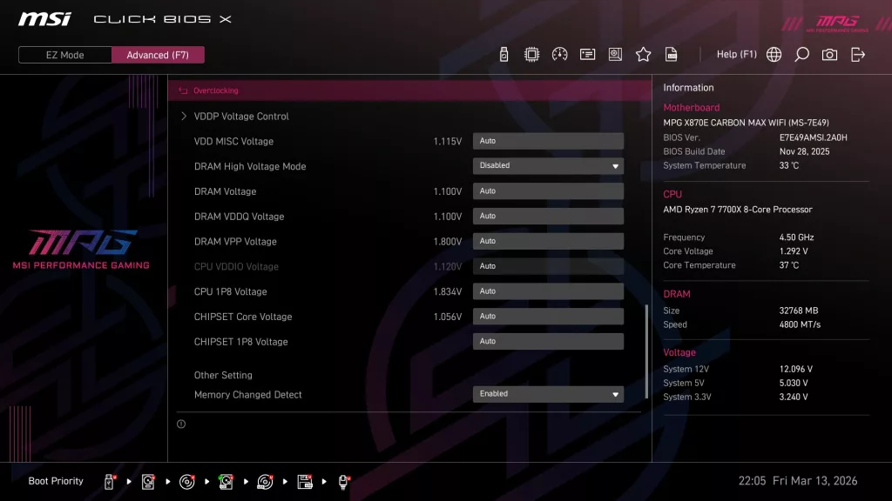Take a screenshot using the camera icon
The width and height of the screenshot is (892, 501).
pyautogui.click(x=829, y=54)
